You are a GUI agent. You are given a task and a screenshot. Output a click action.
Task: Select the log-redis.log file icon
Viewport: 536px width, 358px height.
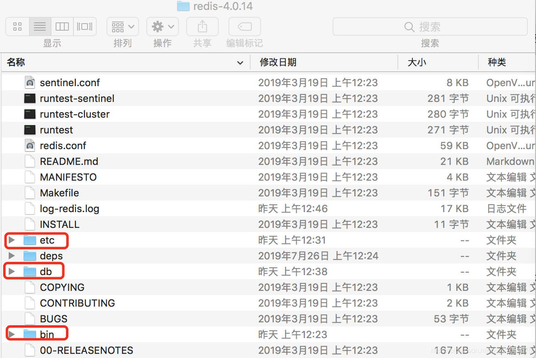(30, 208)
